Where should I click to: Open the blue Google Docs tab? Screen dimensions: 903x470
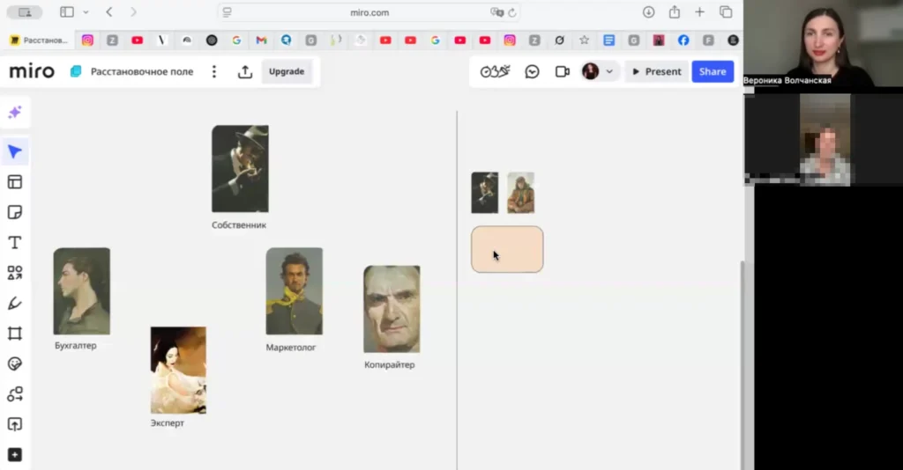pos(608,40)
